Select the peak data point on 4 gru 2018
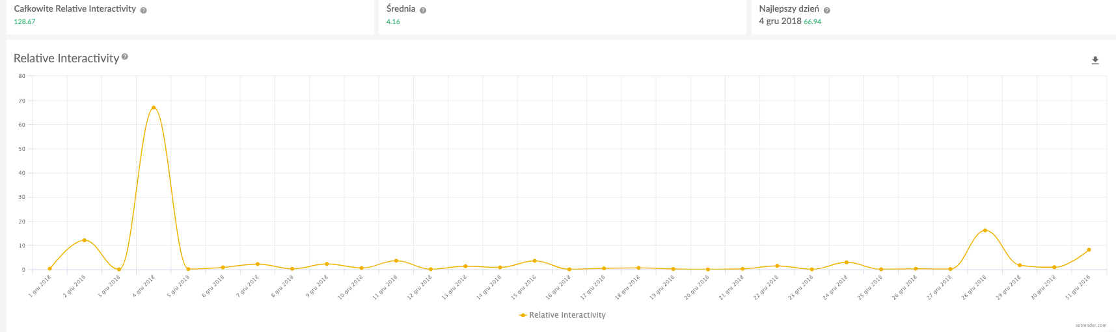The image size is (1116, 332). click(154, 108)
